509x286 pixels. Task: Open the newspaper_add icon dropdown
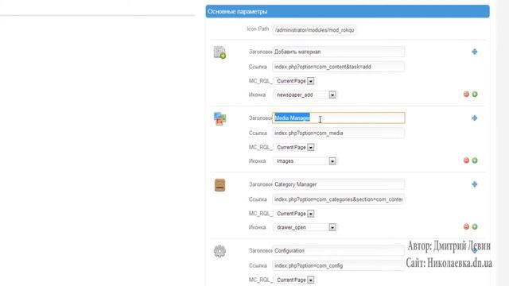pyautogui.click(x=305, y=95)
